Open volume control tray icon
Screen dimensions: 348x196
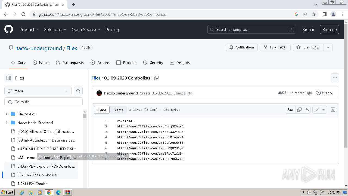pos(309,192)
